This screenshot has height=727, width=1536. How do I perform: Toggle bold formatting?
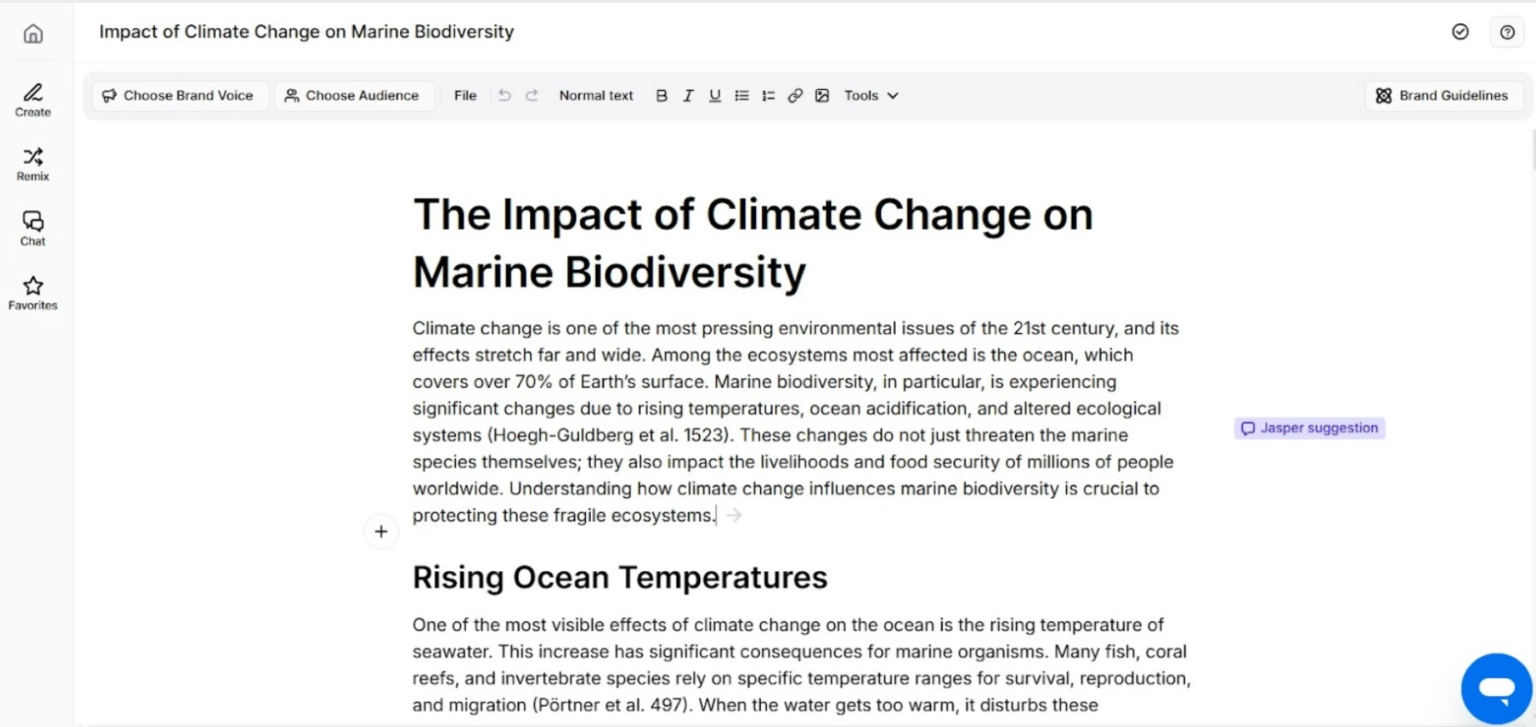pyautogui.click(x=662, y=96)
